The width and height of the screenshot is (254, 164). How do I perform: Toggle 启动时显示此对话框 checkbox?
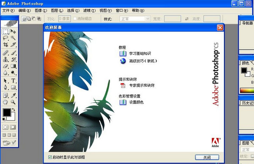pos(50,157)
